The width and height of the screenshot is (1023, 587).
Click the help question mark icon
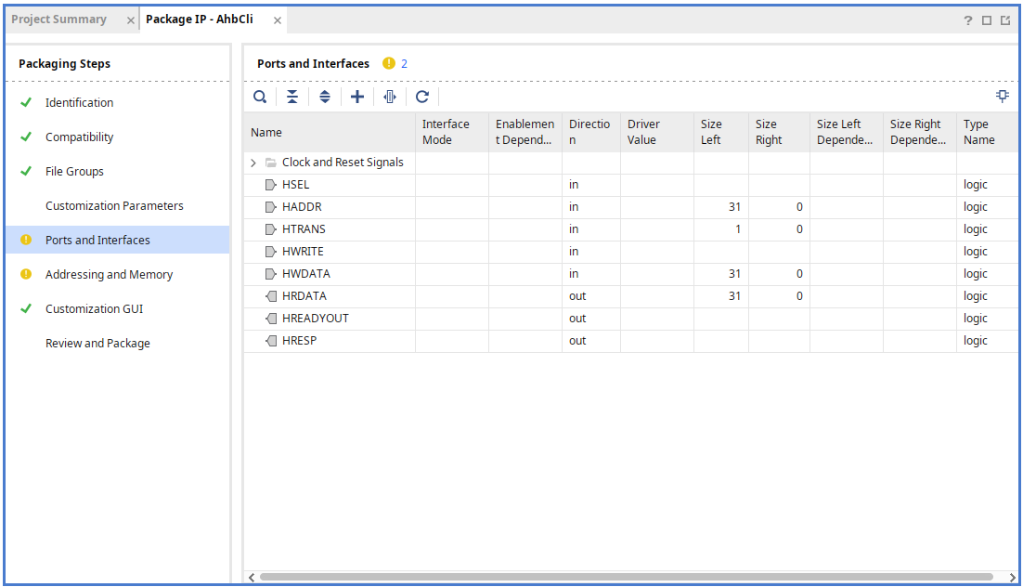pyautogui.click(x=968, y=20)
